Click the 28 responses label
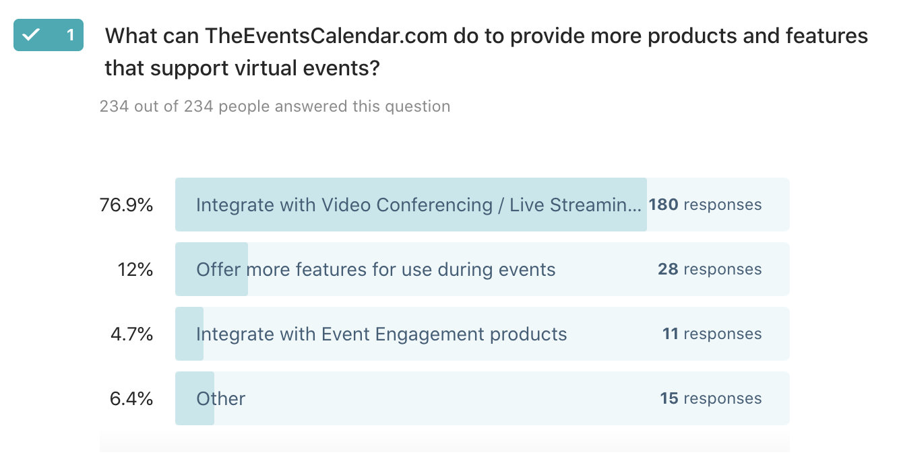899x471 pixels. pyautogui.click(x=710, y=269)
